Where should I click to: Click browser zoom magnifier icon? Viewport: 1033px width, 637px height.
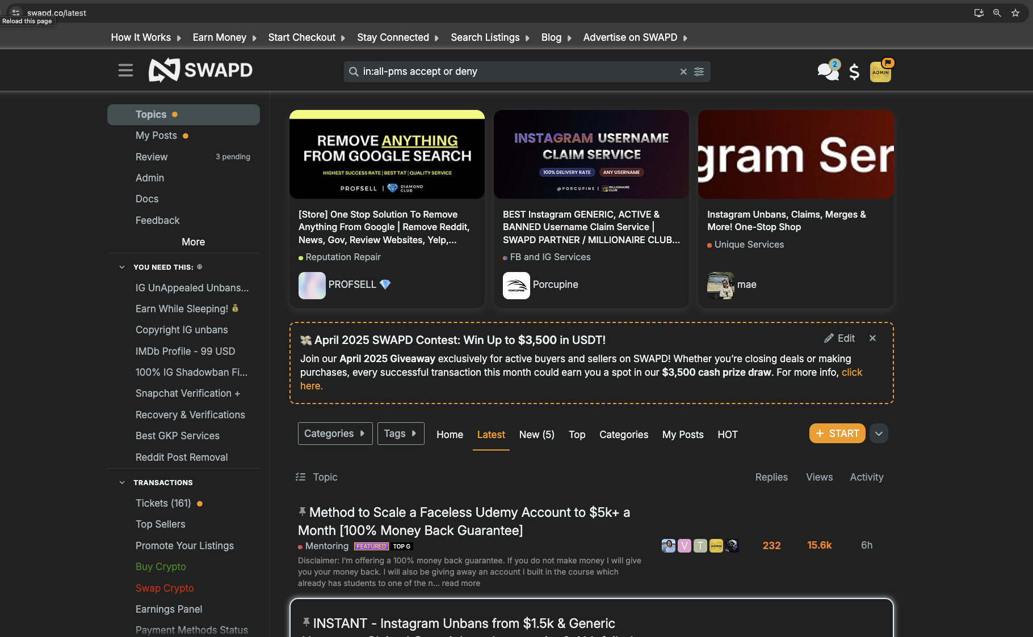[997, 12]
